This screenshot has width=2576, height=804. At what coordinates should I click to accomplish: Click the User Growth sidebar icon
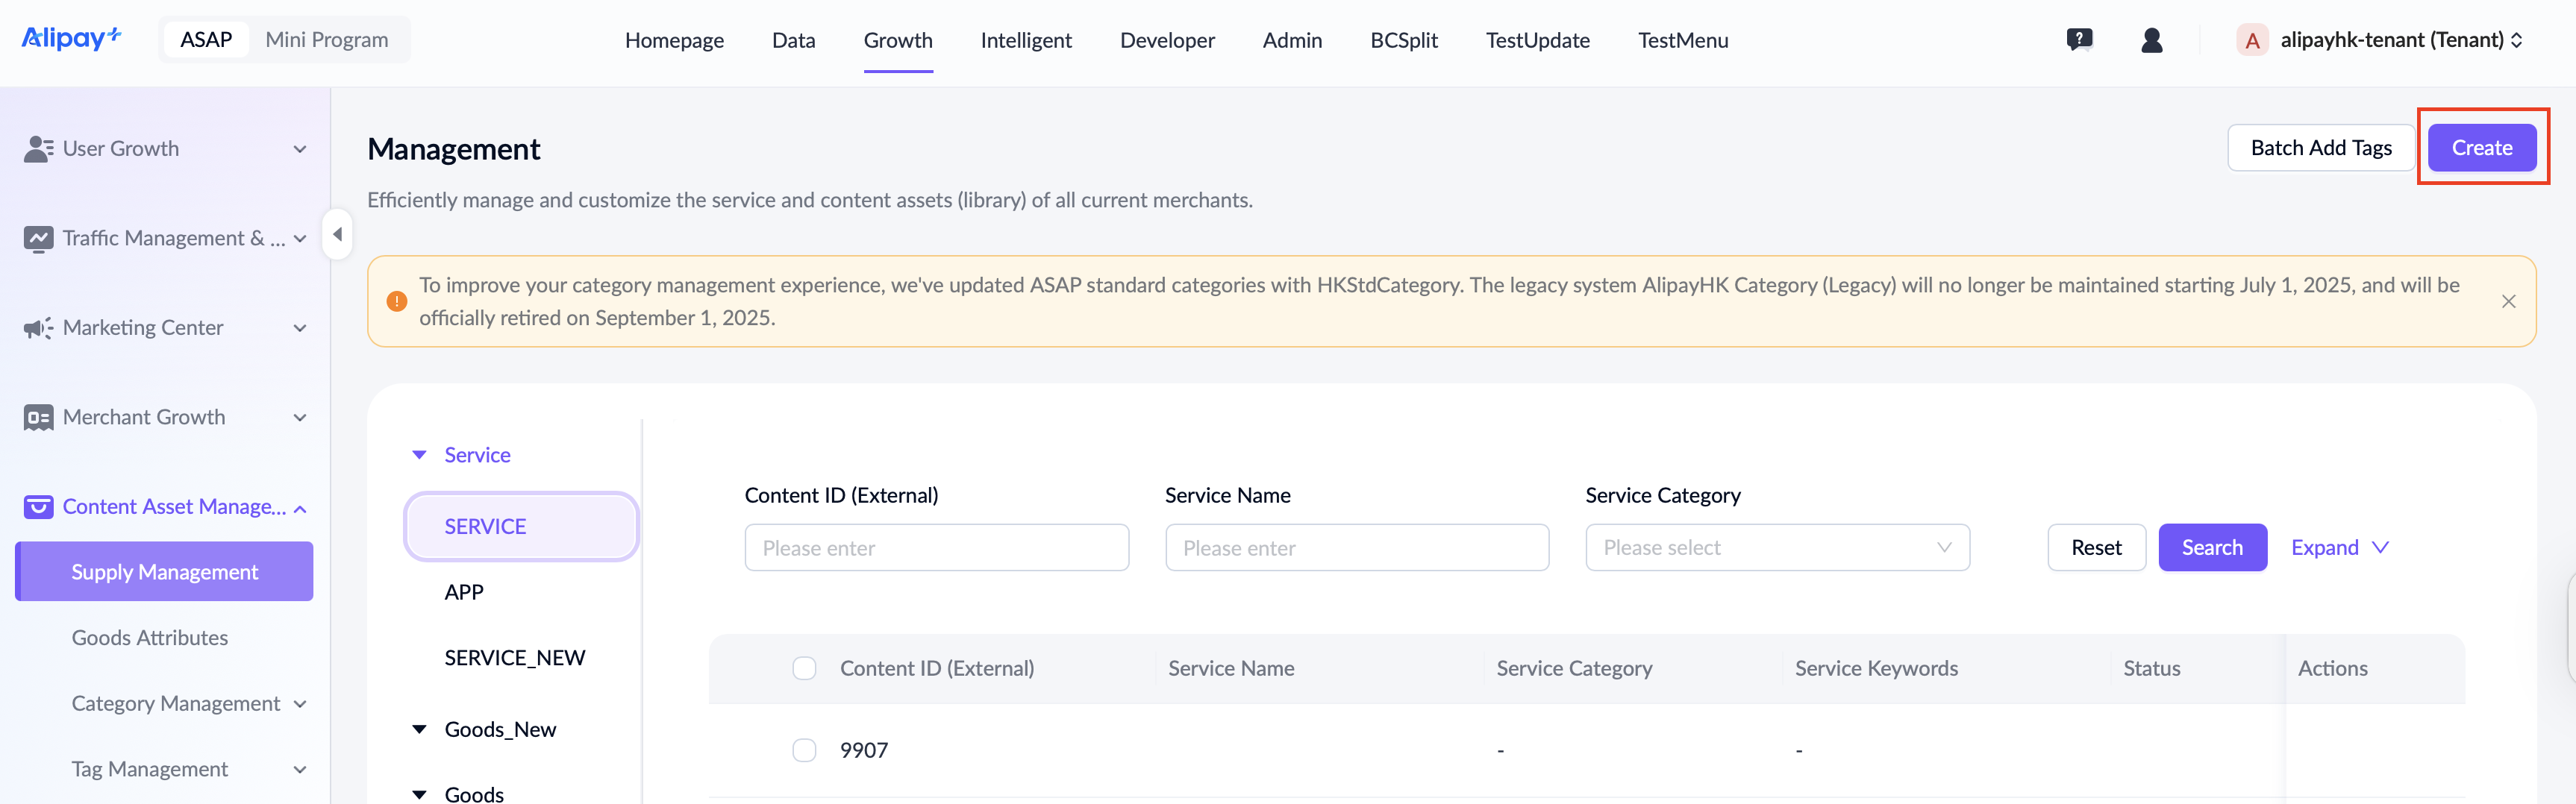38,149
